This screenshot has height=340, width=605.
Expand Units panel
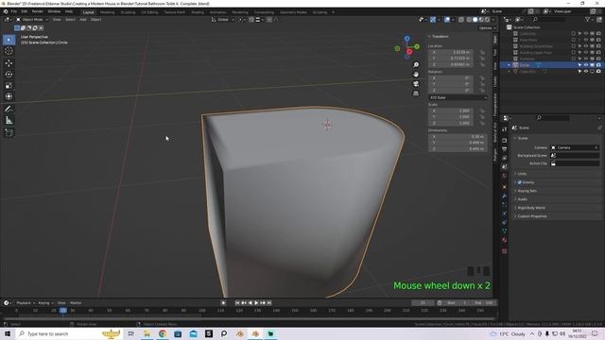(522, 174)
